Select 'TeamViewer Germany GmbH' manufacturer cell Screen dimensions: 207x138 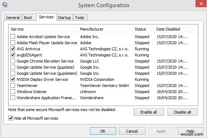pyautogui.click(x=104, y=86)
